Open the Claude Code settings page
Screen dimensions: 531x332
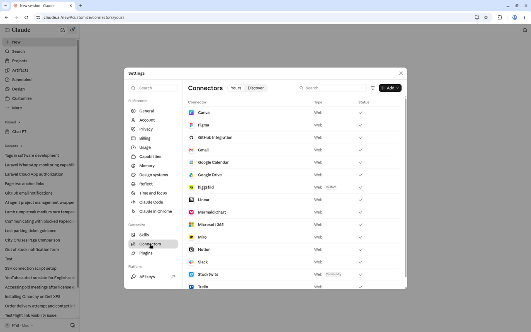(153, 202)
